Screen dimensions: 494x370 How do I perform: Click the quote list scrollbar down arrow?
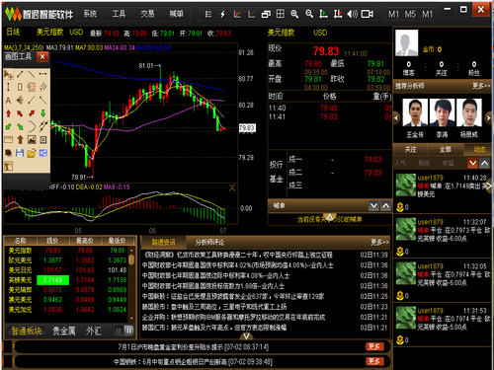click(x=131, y=318)
